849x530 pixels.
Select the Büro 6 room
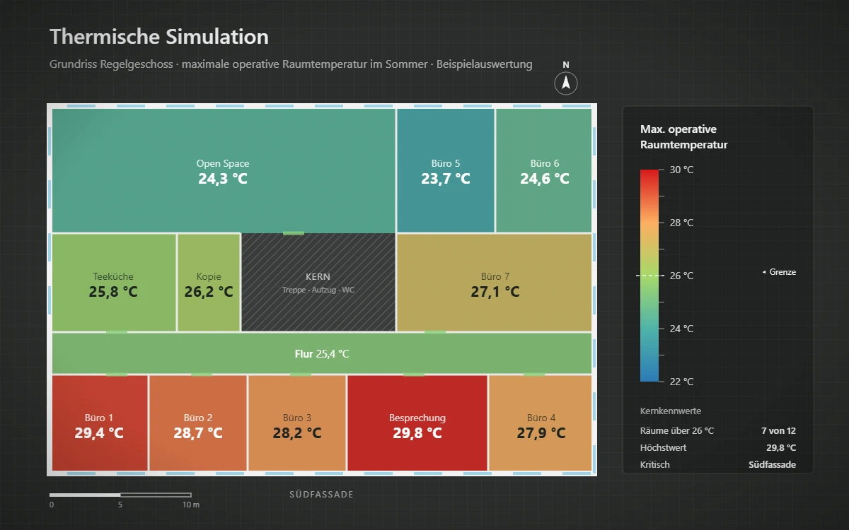click(x=544, y=170)
